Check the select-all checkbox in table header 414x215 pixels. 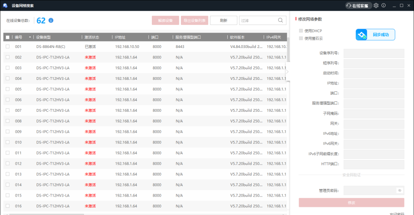pyautogui.click(x=7, y=37)
